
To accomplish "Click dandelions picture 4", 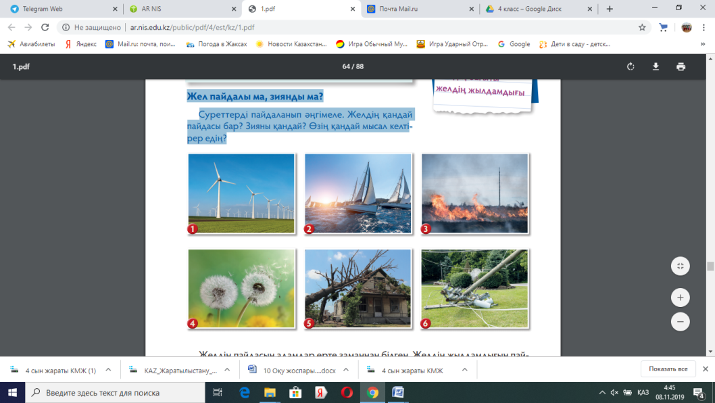I will pos(241,289).
